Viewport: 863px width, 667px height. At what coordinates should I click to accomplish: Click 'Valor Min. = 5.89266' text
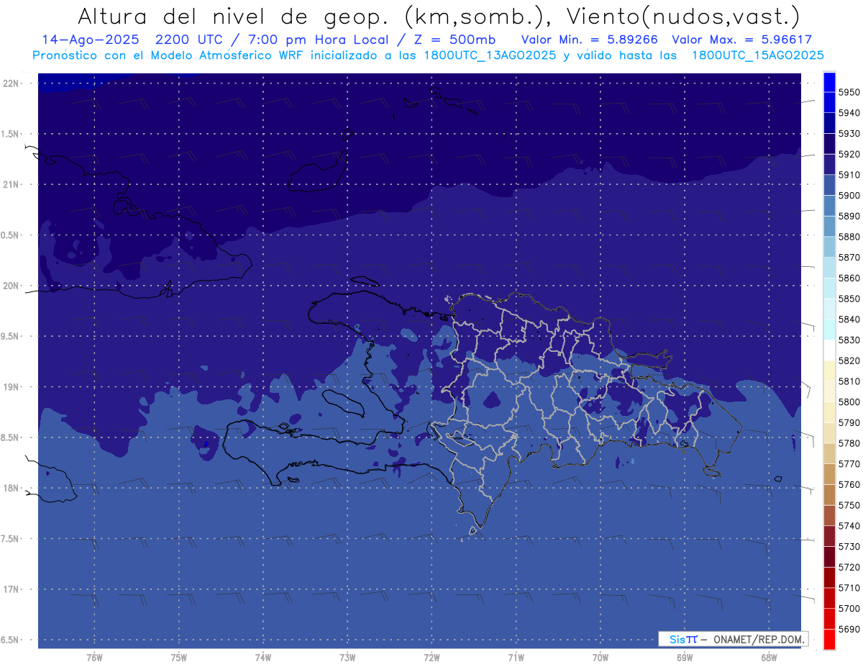click(x=590, y=40)
